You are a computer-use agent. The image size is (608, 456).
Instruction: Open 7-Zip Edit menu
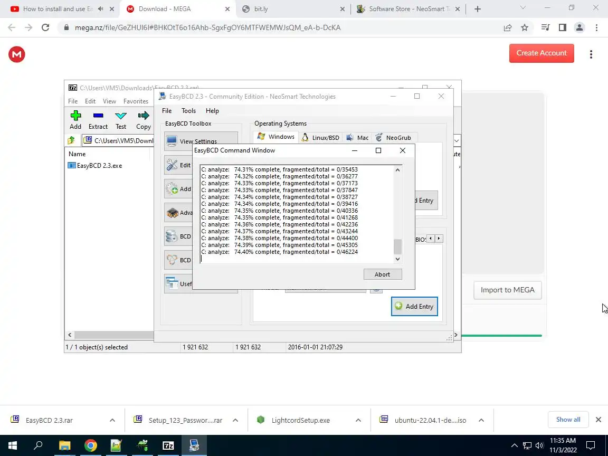tap(90, 101)
